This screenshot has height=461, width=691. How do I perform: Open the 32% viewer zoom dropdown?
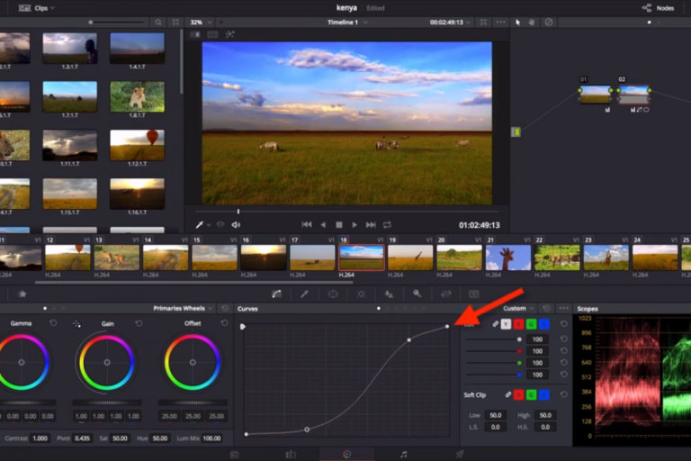pos(201,22)
